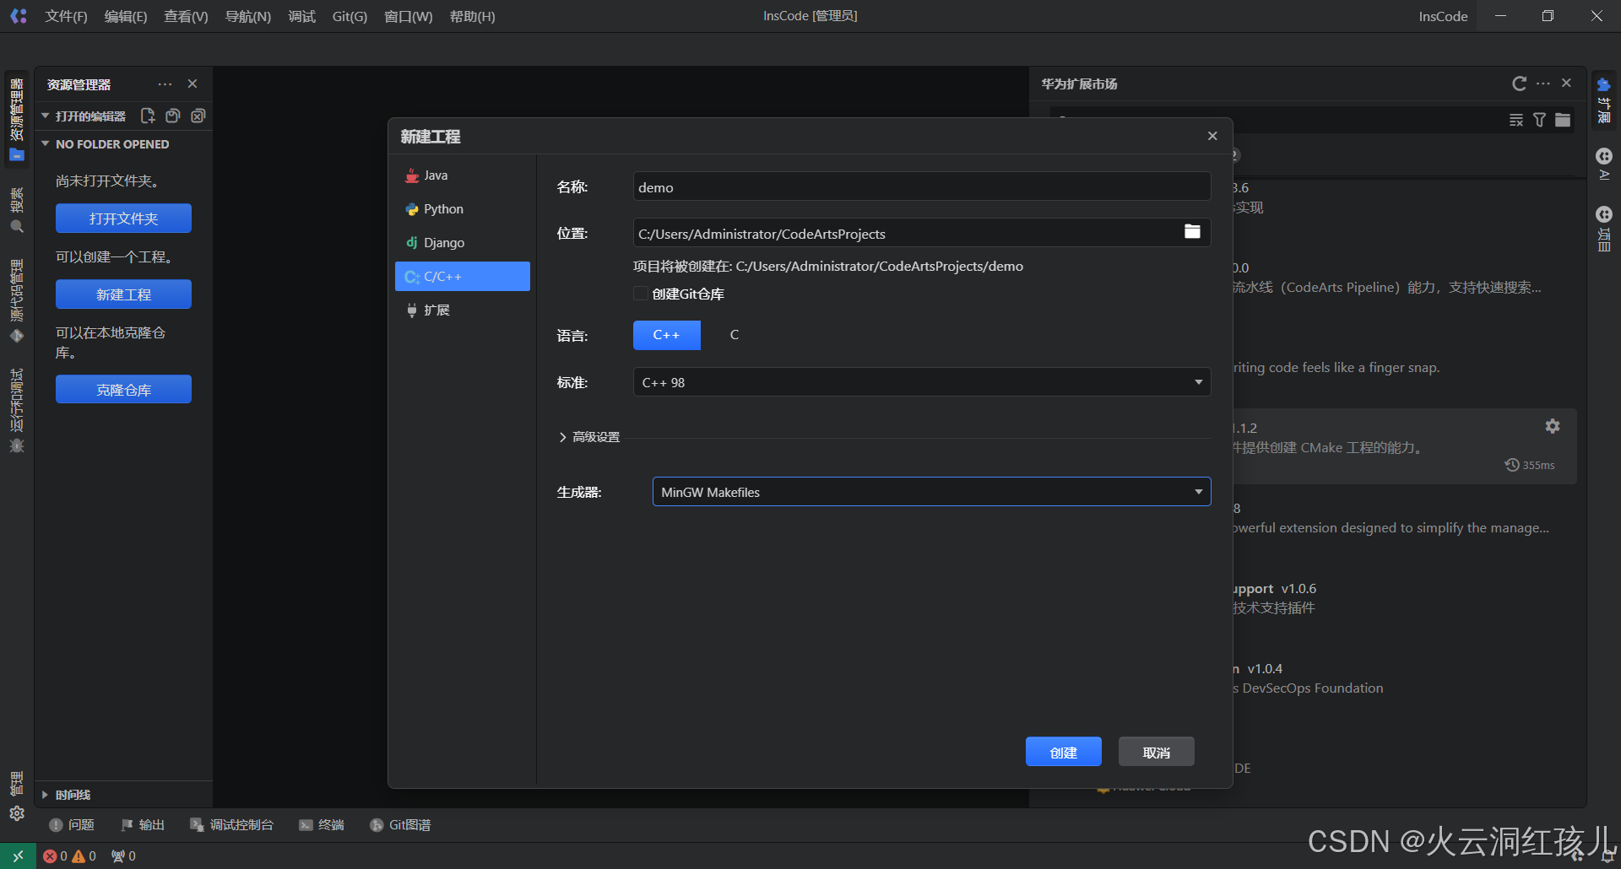The image size is (1621, 869).
Task: Click the Open Folder (打开文件夹) button
Action: (x=123, y=219)
